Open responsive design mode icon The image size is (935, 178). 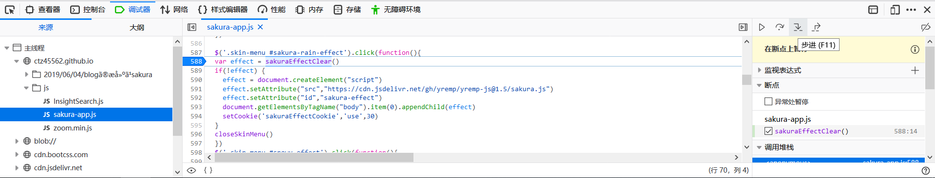(895, 9)
